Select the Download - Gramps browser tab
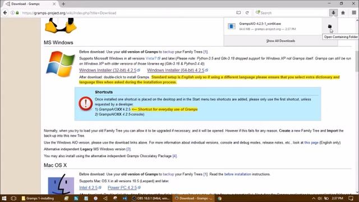Screen dimensions: 359x202 click(30, 4)
